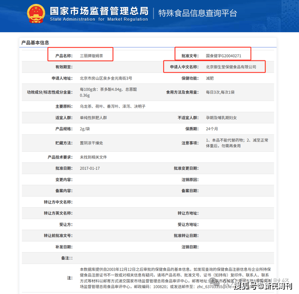Screen dimensions: 299x294
Task: Click the 备注 label
Action: click(67, 258)
